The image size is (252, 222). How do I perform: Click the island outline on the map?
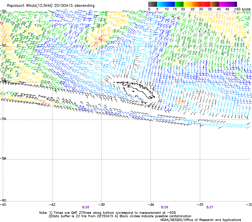point(135,90)
